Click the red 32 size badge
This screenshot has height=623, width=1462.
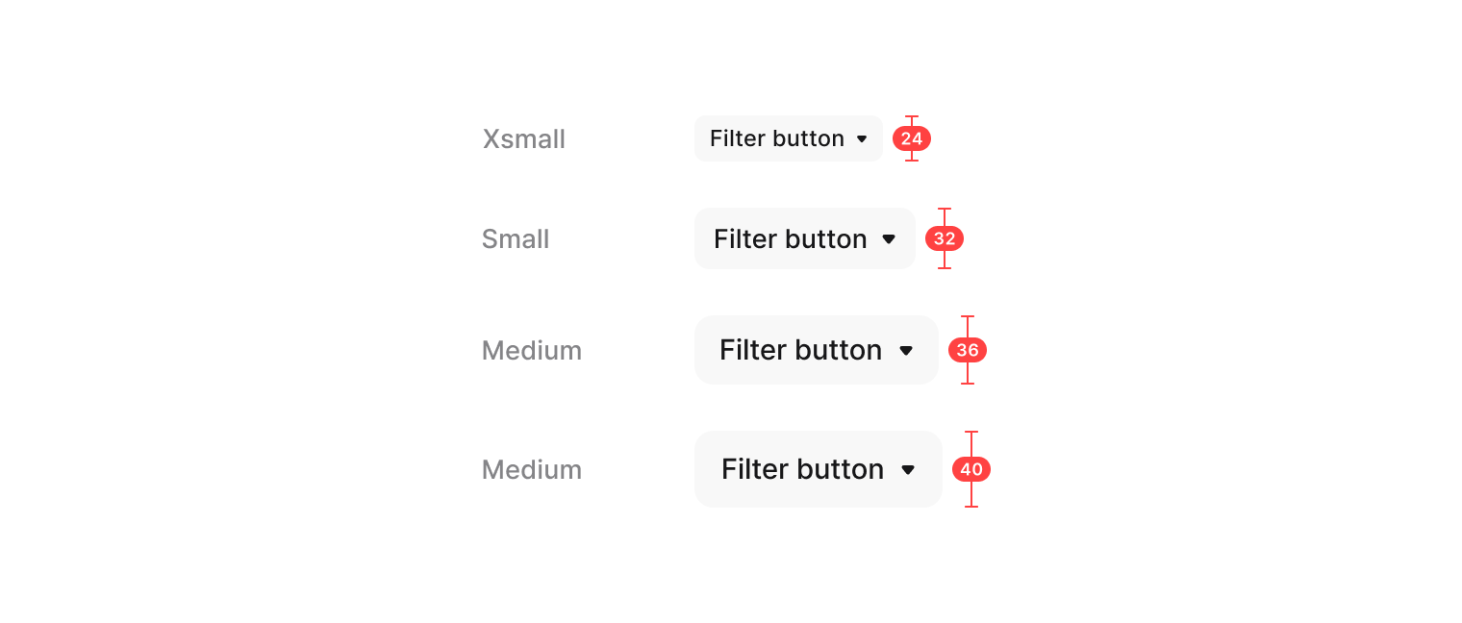945,238
